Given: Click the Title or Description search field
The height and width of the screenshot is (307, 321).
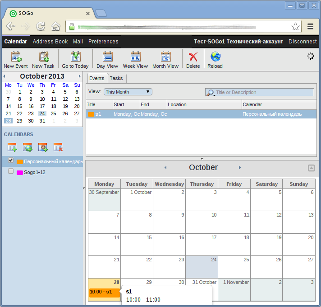Looking at the screenshot, I should 264,92.
